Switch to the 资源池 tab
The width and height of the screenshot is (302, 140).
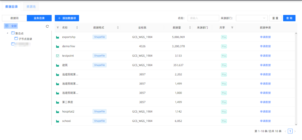point(31,6)
